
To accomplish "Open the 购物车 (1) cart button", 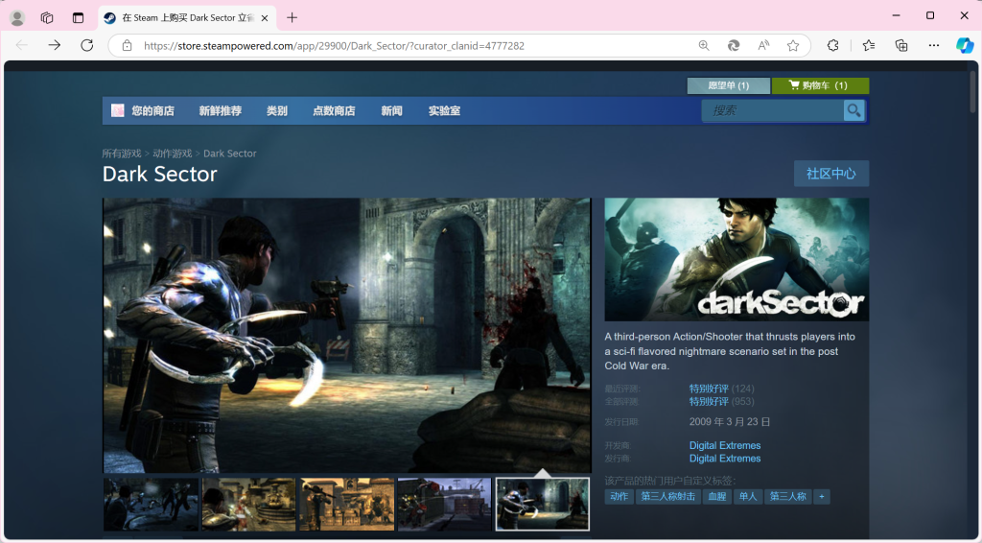I will (x=821, y=85).
